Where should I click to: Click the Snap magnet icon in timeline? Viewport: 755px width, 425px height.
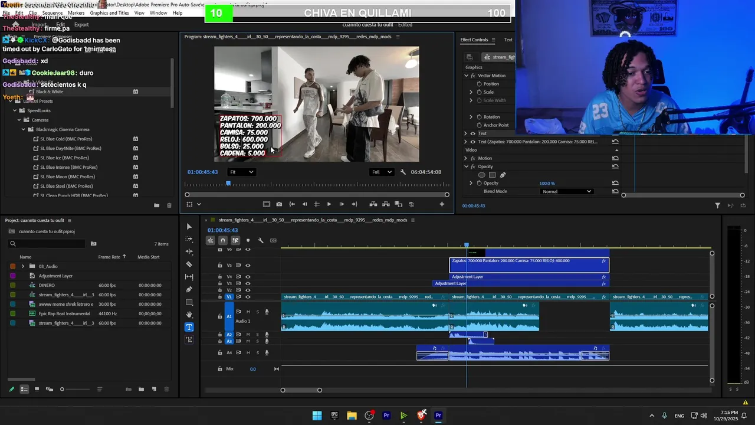click(222, 240)
